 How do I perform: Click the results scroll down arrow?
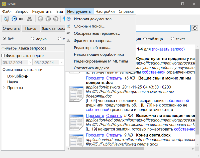(197, 144)
